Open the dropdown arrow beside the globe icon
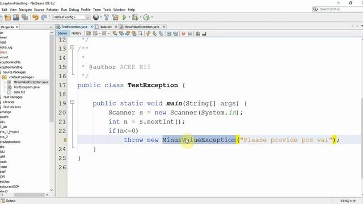363x204 pixels. point(101,18)
